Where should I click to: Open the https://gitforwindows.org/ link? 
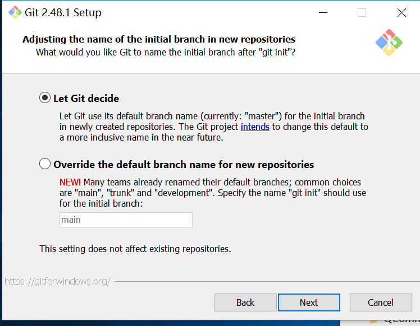coord(58,281)
